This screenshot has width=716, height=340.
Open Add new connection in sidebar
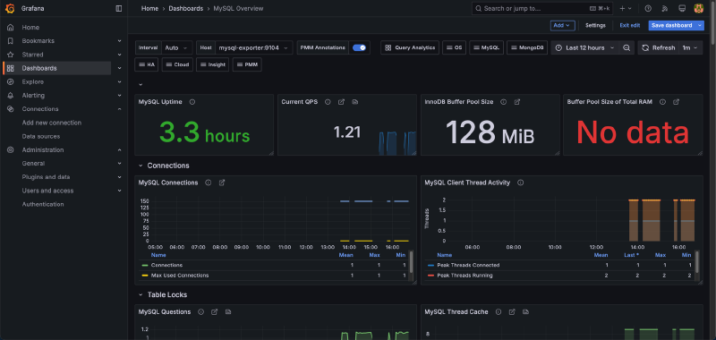(52, 123)
